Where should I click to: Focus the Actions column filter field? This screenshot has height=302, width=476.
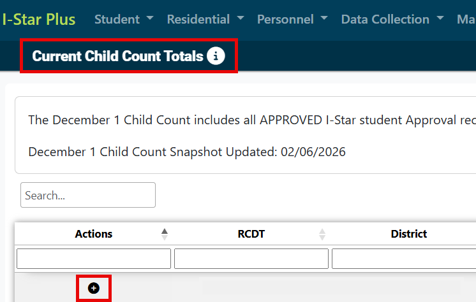pyautogui.click(x=94, y=258)
